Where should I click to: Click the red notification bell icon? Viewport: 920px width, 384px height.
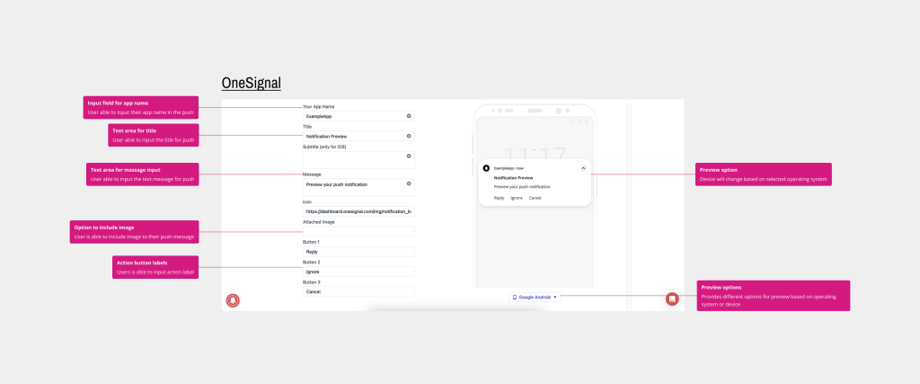tap(234, 299)
